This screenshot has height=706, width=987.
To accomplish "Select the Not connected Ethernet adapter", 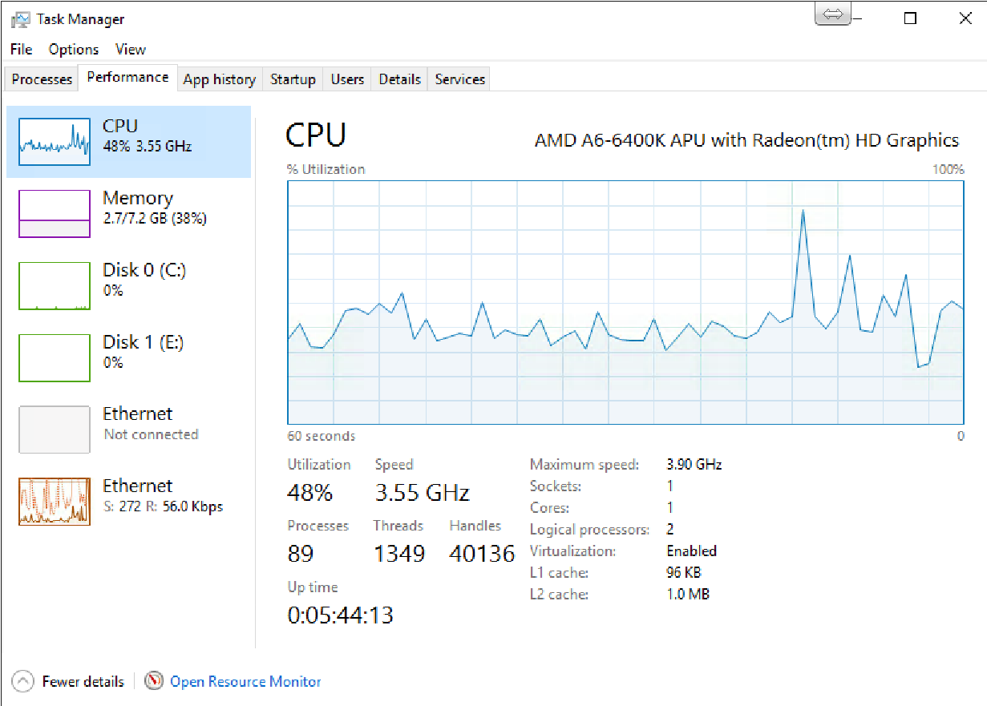I will coord(128,430).
